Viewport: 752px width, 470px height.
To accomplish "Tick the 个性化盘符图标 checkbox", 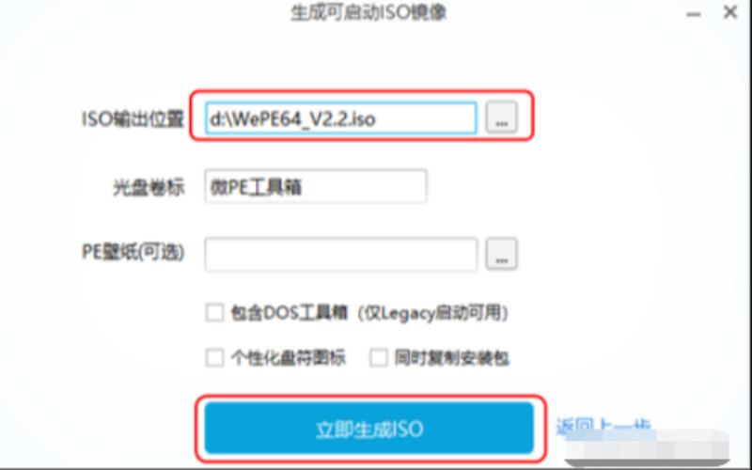I will [214, 358].
